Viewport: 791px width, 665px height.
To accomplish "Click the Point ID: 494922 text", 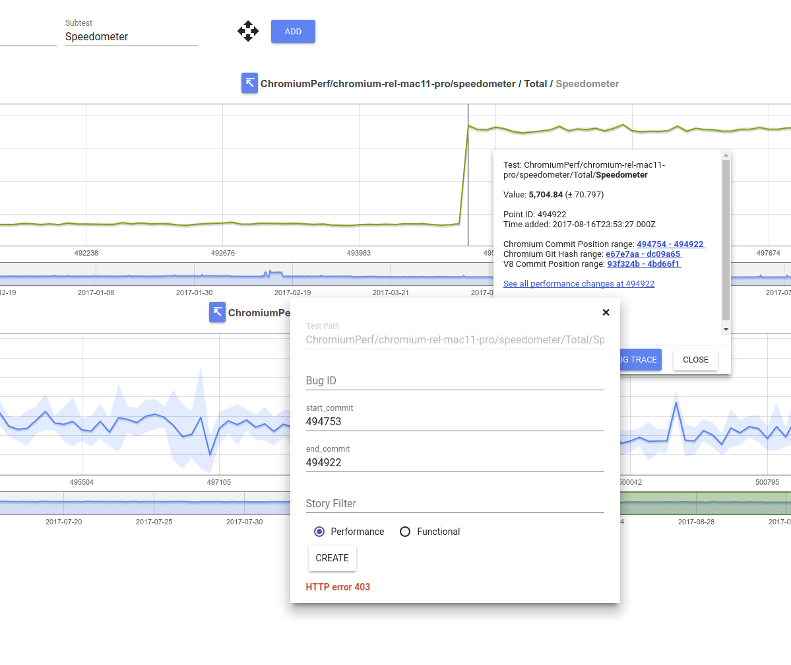I will 535,215.
